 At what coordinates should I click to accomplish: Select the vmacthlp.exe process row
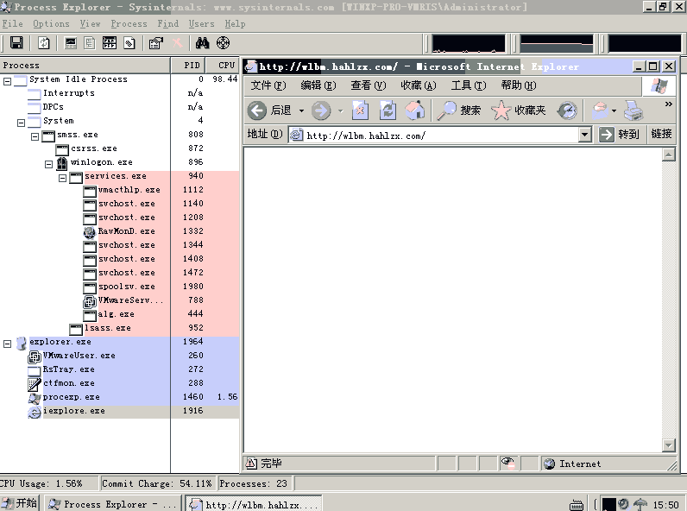point(120,190)
